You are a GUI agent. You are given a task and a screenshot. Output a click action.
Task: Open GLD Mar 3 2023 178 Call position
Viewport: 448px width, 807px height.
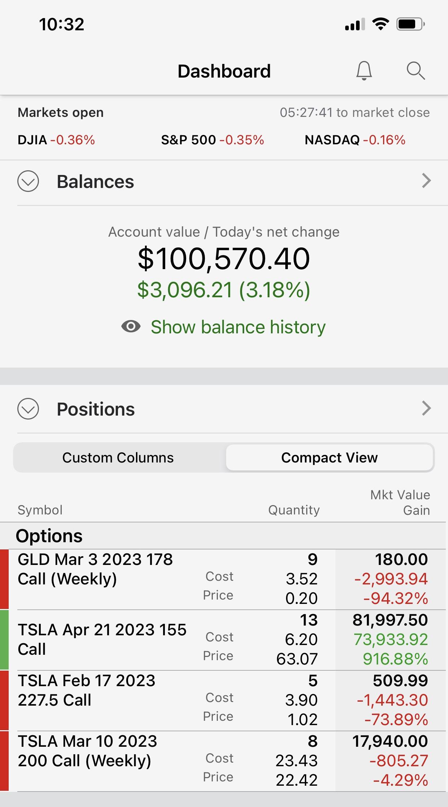coord(95,569)
